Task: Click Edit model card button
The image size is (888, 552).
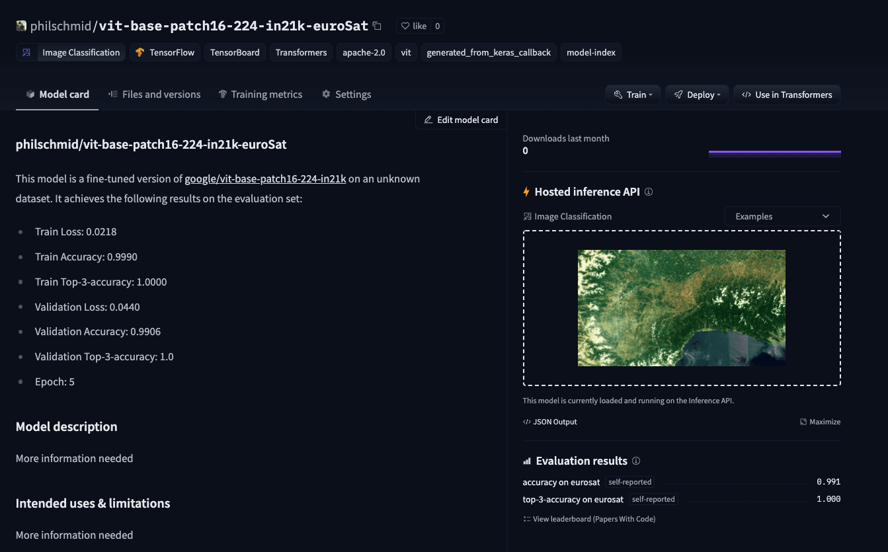Action: 461,120
